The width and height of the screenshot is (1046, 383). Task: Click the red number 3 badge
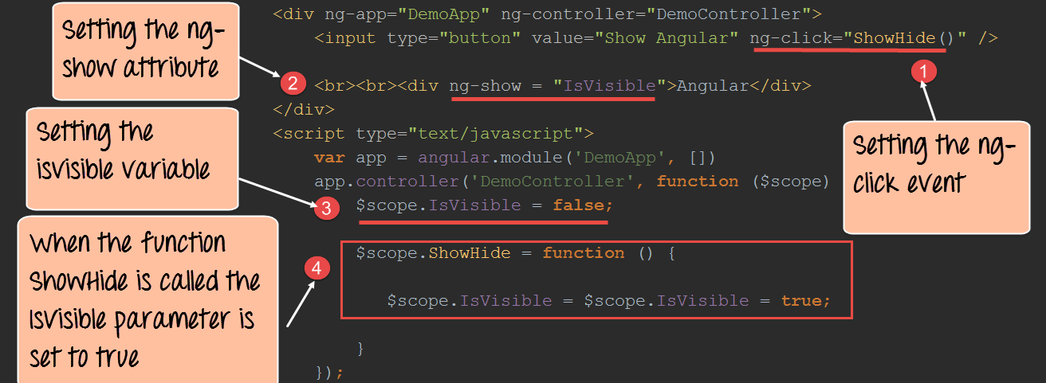pyautogui.click(x=325, y=209)
